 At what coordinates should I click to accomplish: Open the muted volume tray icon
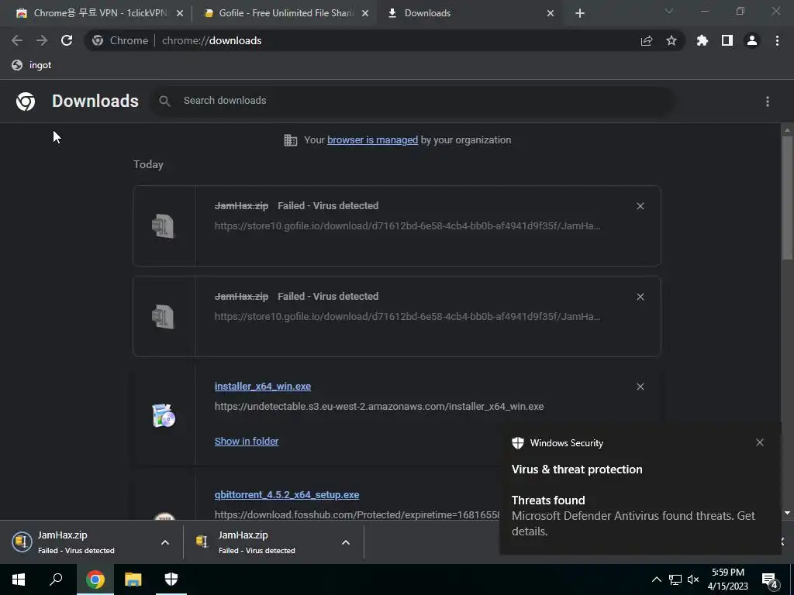click(693, 580)
